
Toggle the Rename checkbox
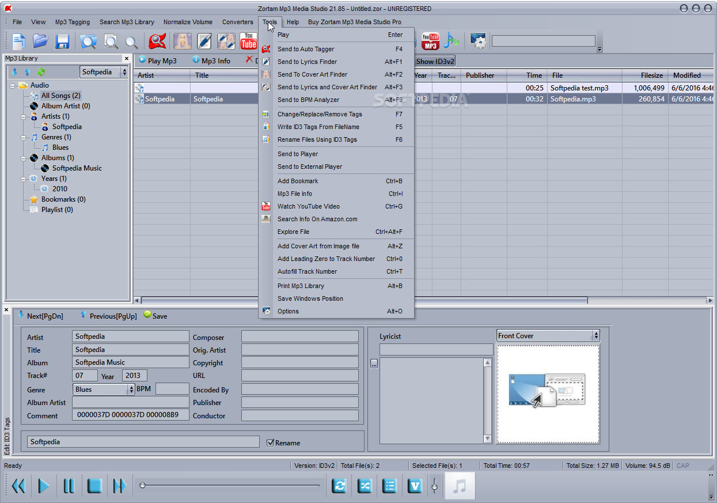(271, 443)
